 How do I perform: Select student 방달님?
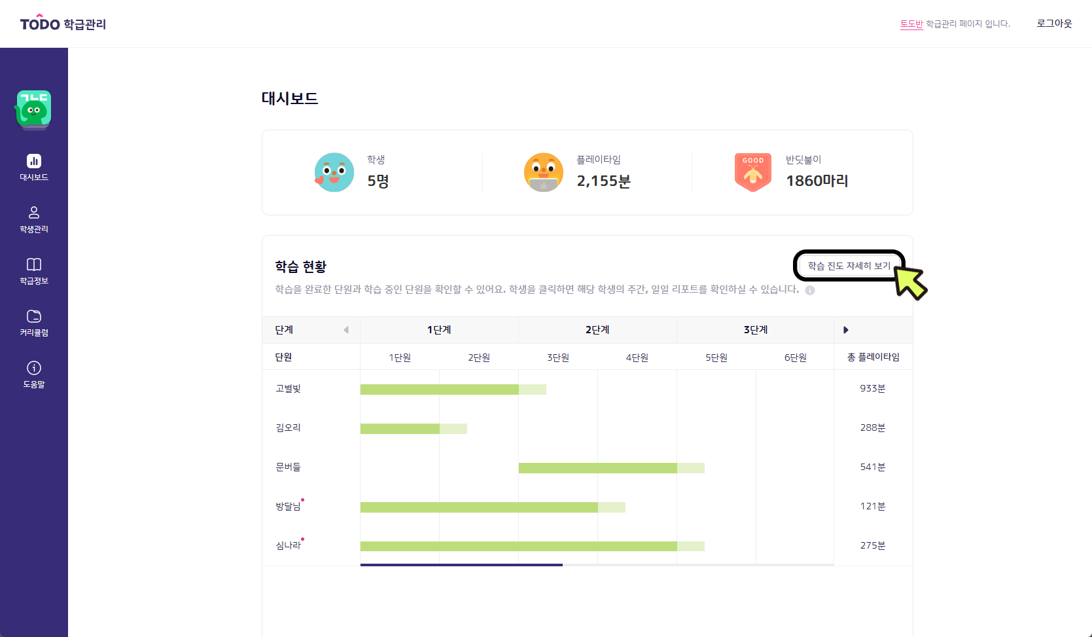point(288,506)
